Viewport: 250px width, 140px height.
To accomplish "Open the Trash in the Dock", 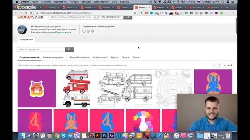I will point(228,136).
